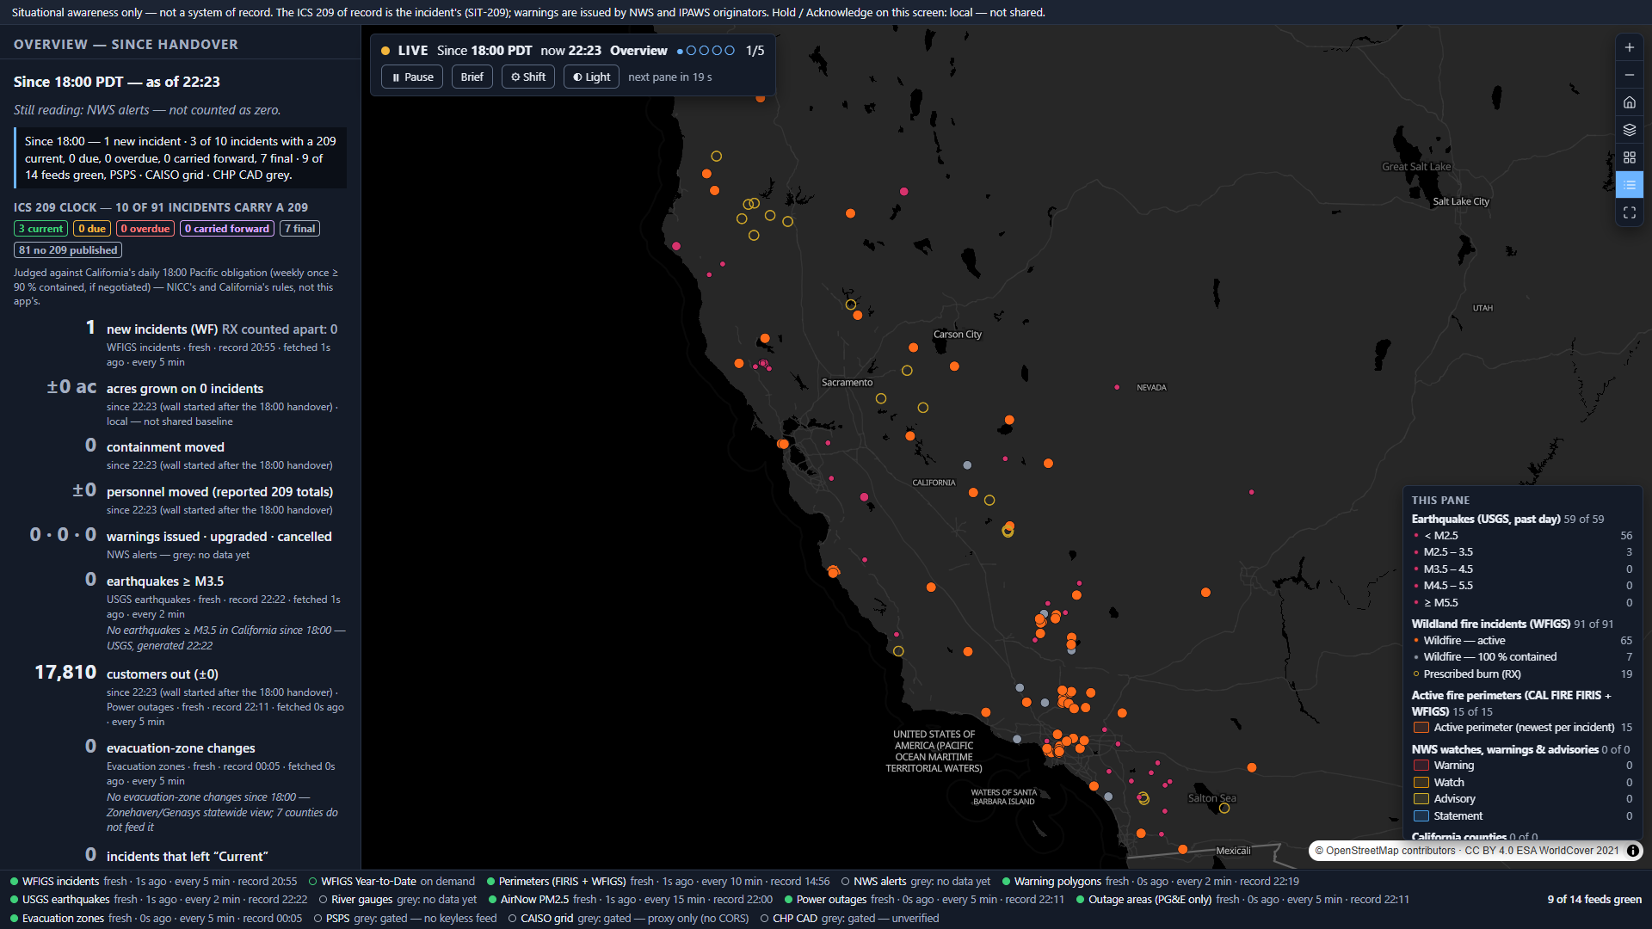The width and height of the screenshot is (1652, 929).
Task: Zoom out on the map
Action: (x=1630, y=75)
